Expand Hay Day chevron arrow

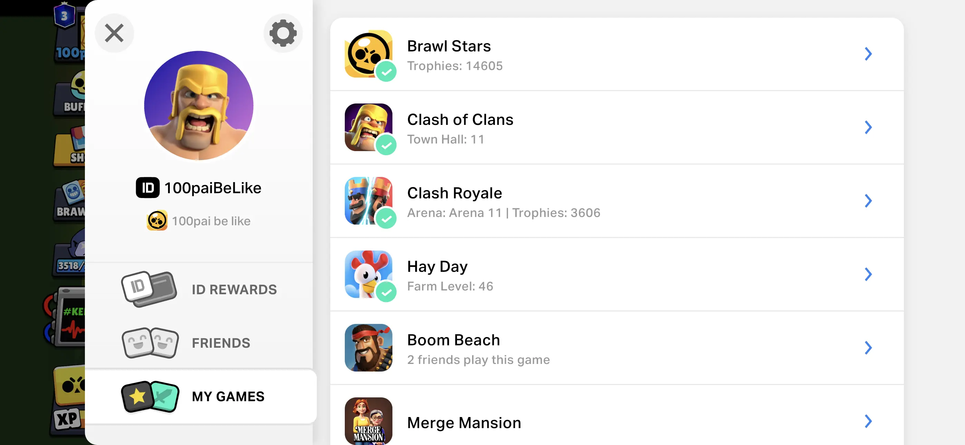coord(868,274)
